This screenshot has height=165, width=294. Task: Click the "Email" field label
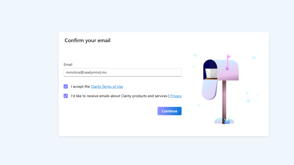(68, 64)
